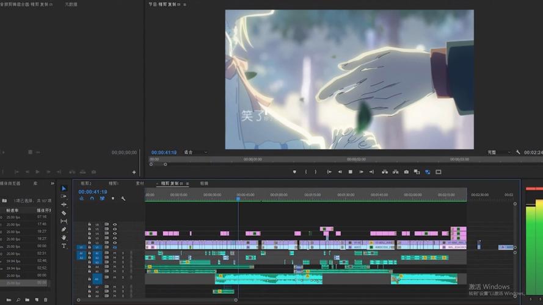Toggle track V1 output eye
Screen dimensions: 543x305
[x=115, y=247]
